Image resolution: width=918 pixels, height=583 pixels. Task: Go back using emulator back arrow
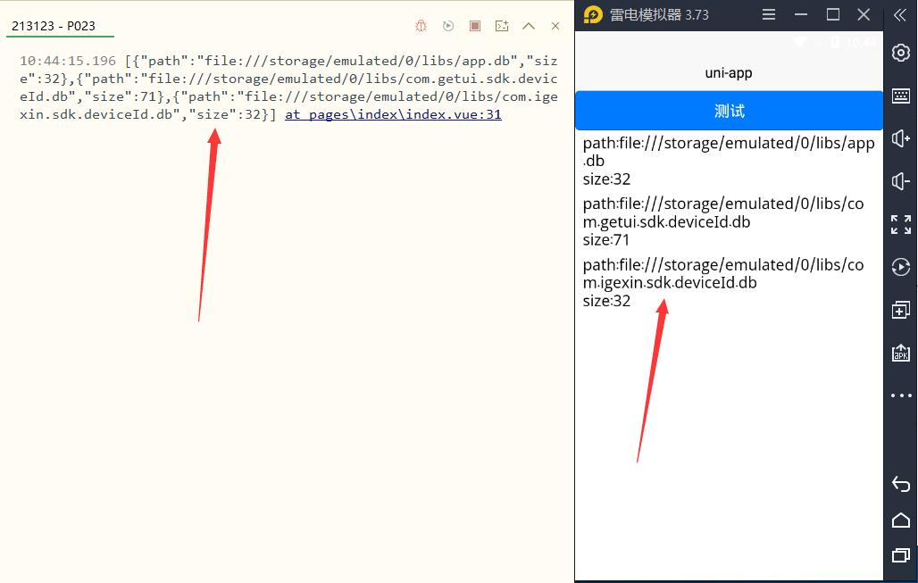tap(901, 484)
